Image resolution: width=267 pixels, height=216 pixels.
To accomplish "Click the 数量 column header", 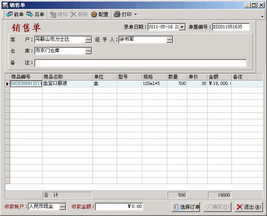I will coord(177,77).
